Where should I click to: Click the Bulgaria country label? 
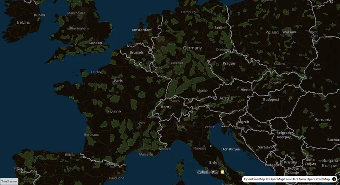(x=330, y=163)
